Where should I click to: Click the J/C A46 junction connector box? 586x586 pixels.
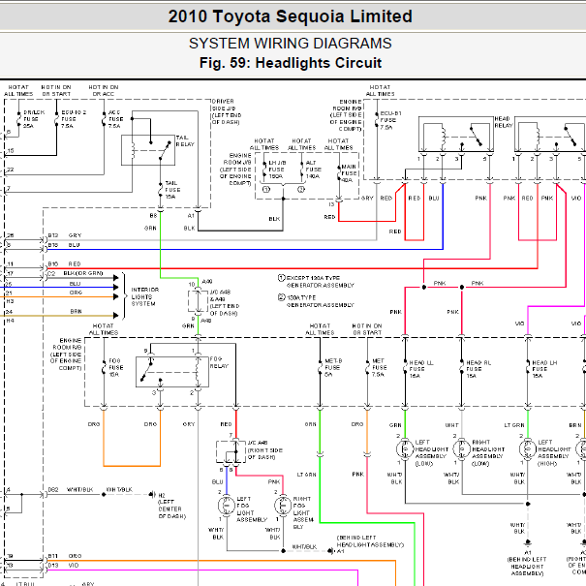pyautogui.click(x=231, y=451)
